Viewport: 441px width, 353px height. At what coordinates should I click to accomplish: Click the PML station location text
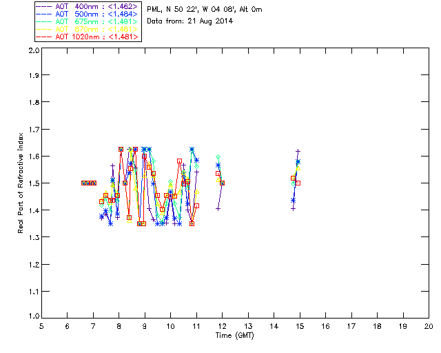pyautogui.click(x=205, y=9)
